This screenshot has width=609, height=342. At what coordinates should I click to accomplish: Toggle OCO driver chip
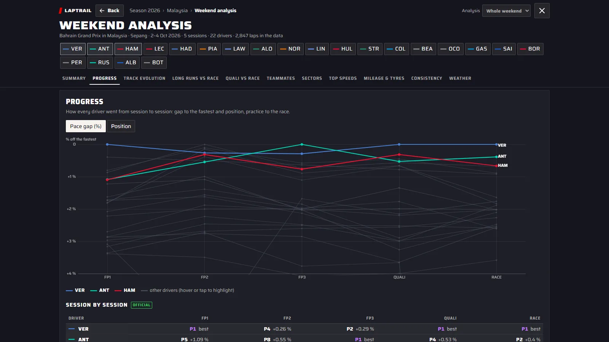451,49
